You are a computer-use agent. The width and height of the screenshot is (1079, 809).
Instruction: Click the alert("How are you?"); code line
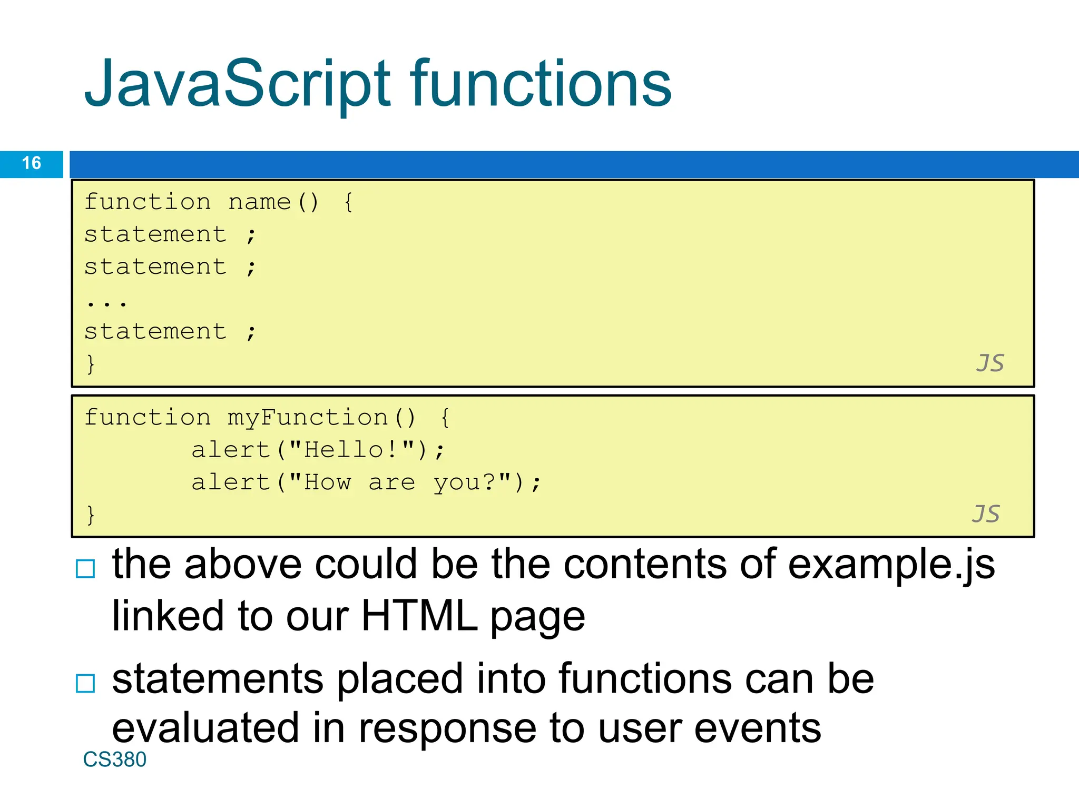[366, 483]
